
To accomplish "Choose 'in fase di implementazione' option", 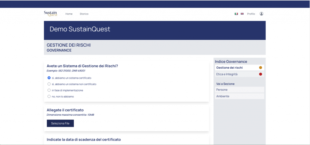I will (49, 90).
